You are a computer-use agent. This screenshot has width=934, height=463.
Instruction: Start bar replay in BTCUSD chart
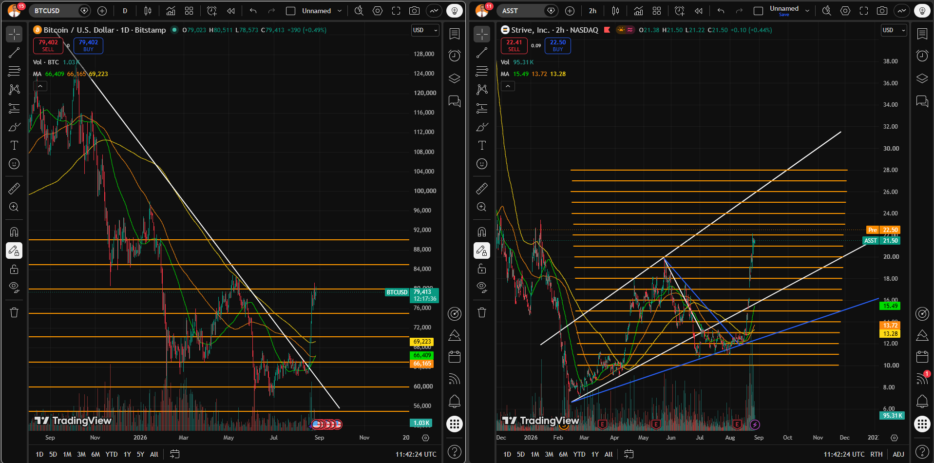pos(231,11)
